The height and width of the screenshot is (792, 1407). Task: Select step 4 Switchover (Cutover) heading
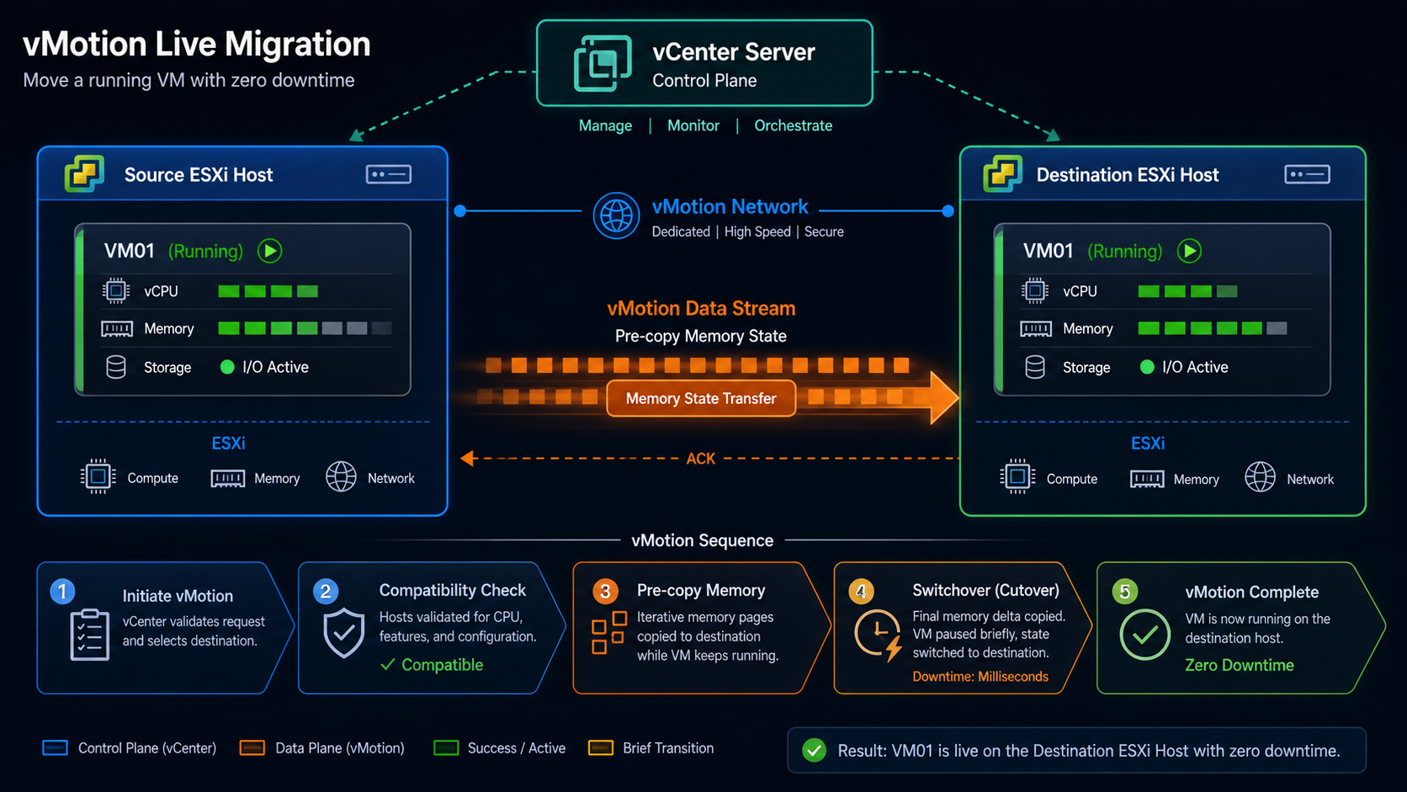[x=985, y=590]
